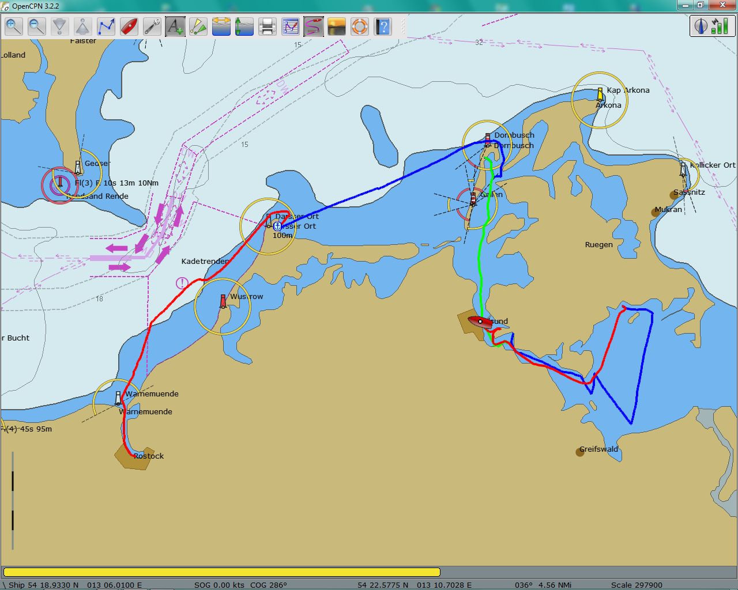Screen dimensions: 738x590
Task: Open the About OpenCPN help icon
Action: click(383, 27)
